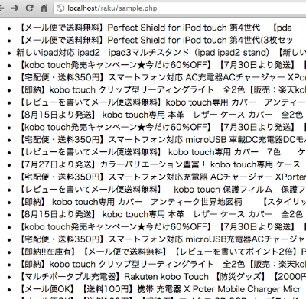Select the 【マルチポータブル充電器】Rakuten kobo Touch row
This screenshot has width=306, height=299.
pyautogui.click(x=163, y=277)
